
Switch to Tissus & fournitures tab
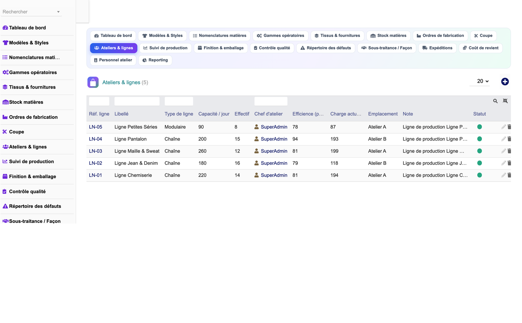[337, 36]
